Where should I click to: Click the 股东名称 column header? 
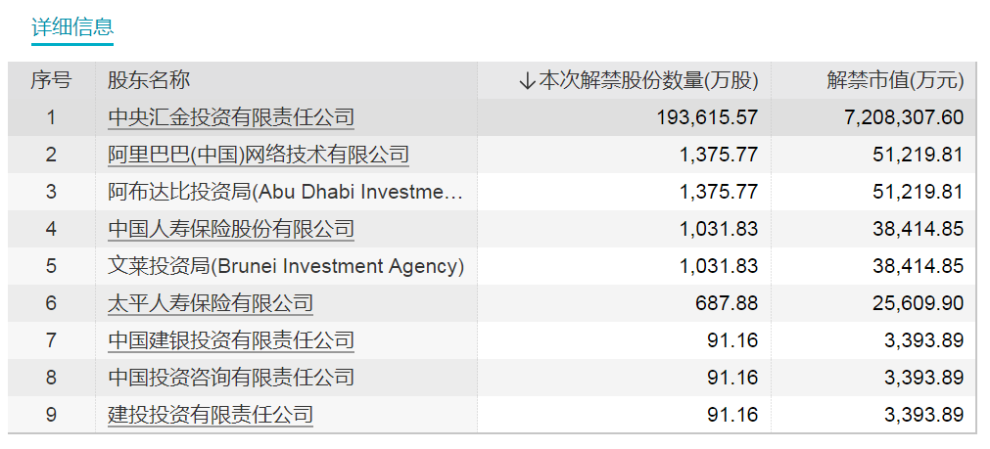click(x=149, y=80)
